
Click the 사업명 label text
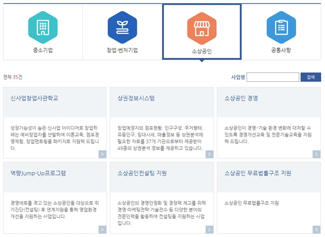[x=238, y=77]
